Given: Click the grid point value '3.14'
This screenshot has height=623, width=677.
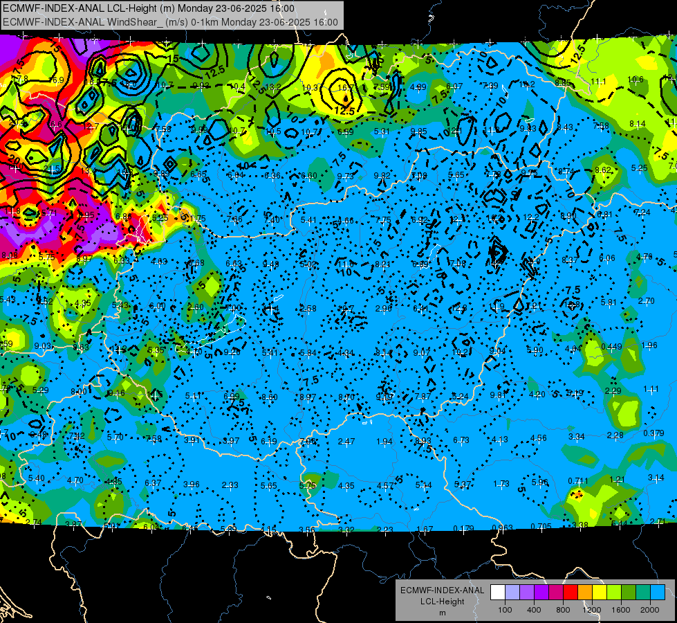Looking at the screenshot, I should coord(656,478).
